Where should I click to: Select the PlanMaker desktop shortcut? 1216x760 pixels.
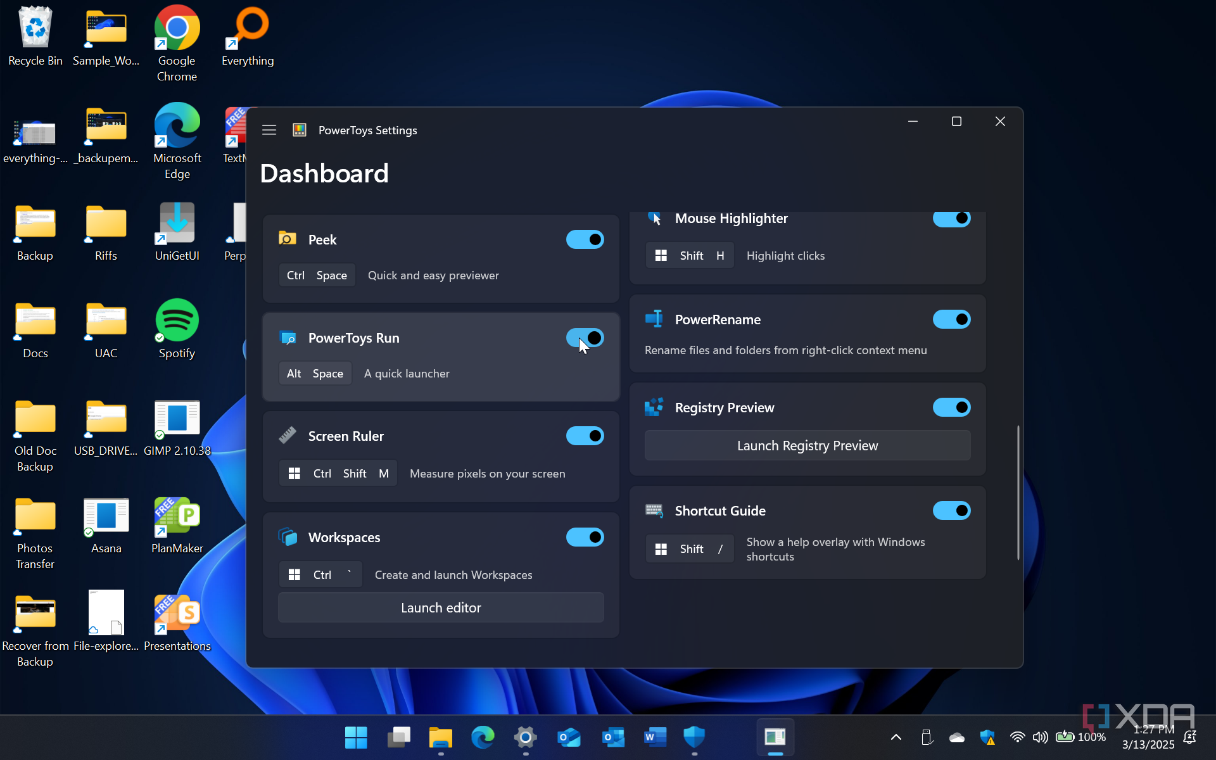tap(177, 524)
